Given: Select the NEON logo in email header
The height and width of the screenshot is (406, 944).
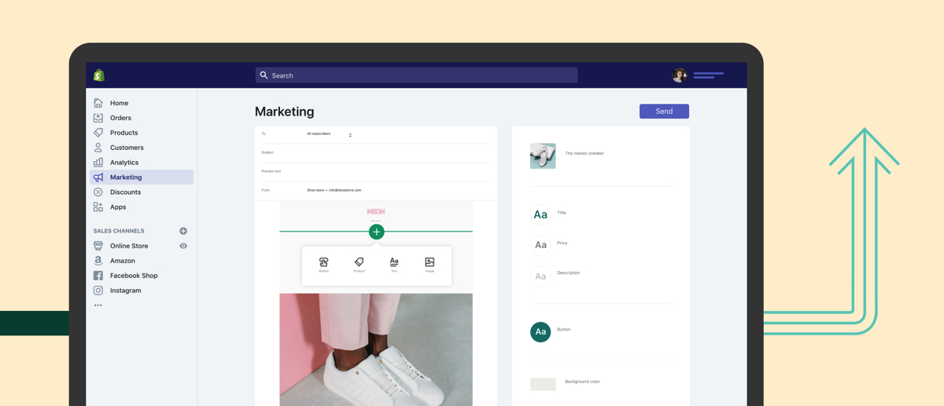Looking at the screenshot, I should (x=376, y=212).
